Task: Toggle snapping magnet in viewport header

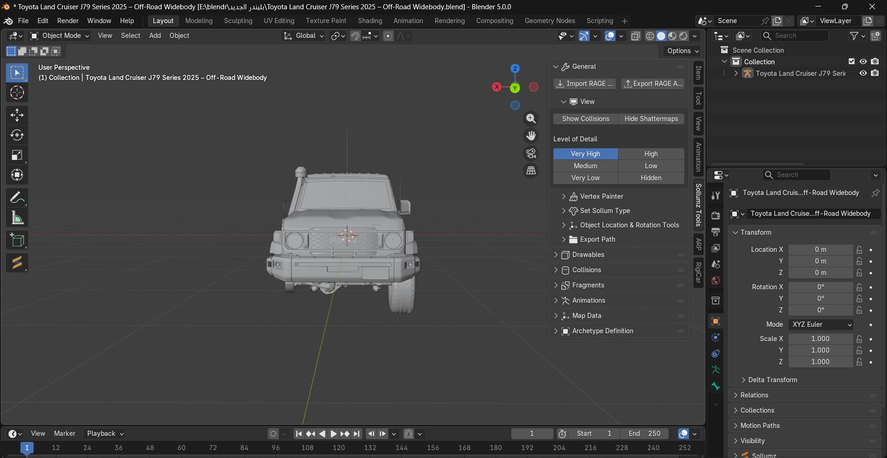Action: click(355, 36)
